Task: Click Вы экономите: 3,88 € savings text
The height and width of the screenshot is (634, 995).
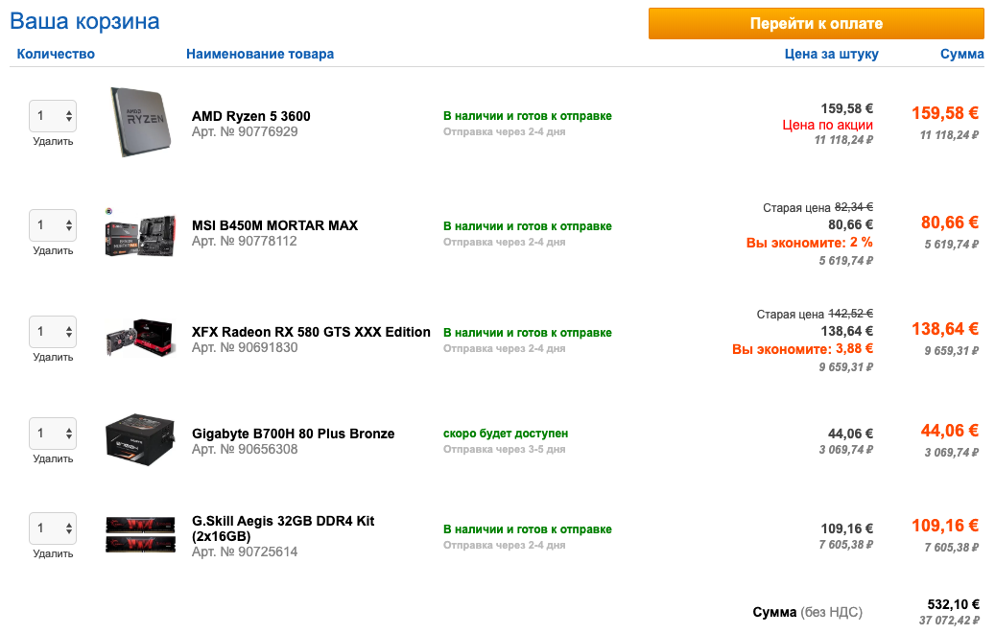Action: 803,349
